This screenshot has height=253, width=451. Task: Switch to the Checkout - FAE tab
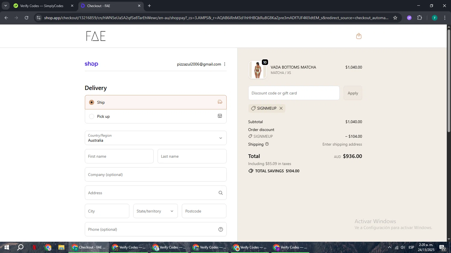[x=111, y=6]
